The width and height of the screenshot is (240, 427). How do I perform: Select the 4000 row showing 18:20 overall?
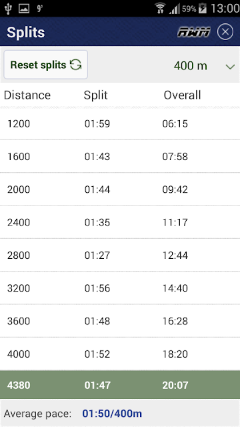click(x=120, y=354)
